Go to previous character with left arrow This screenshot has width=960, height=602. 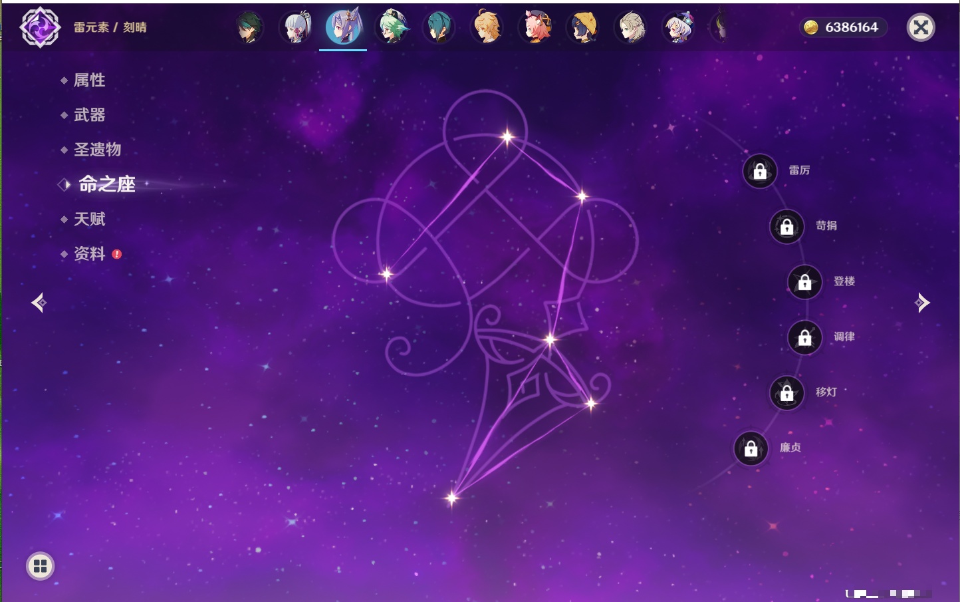pos(39,303)
